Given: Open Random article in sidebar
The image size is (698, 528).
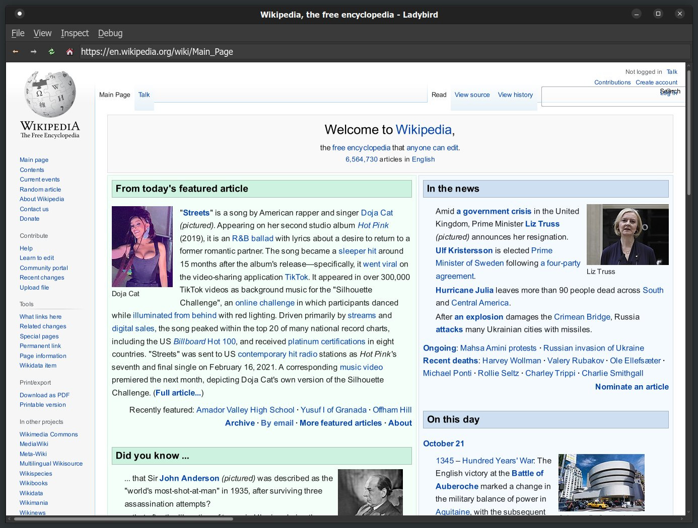Looking at the screenshot, I should coord(40,189).
